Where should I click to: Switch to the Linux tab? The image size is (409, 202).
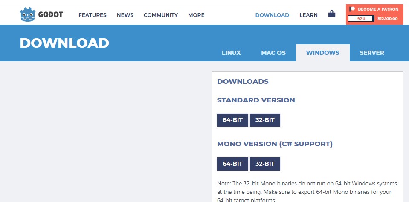231,53
